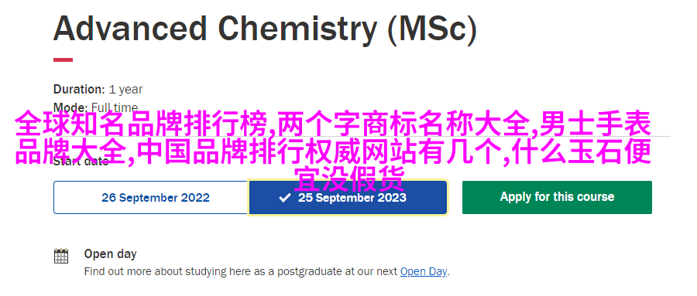Click the magenta overlay text starting 全球知名品牌排行榜
This screenshot has height=296, width=697.
(333, 151)
